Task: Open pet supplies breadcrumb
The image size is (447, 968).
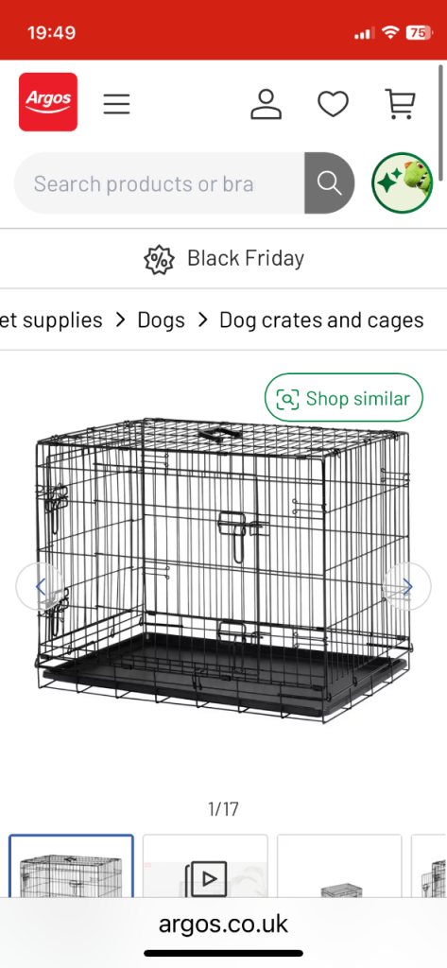Action: pos(51,320)
